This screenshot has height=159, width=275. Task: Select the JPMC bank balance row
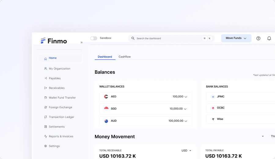point(240,97)
